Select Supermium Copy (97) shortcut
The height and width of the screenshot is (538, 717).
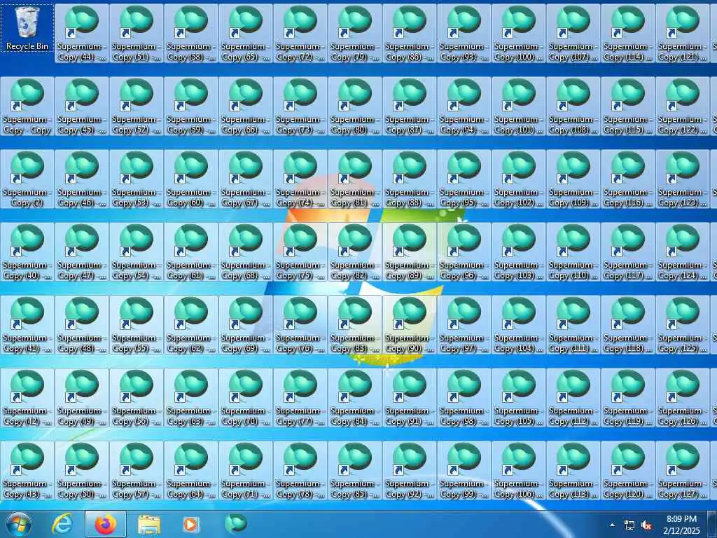tap(464, 325)
